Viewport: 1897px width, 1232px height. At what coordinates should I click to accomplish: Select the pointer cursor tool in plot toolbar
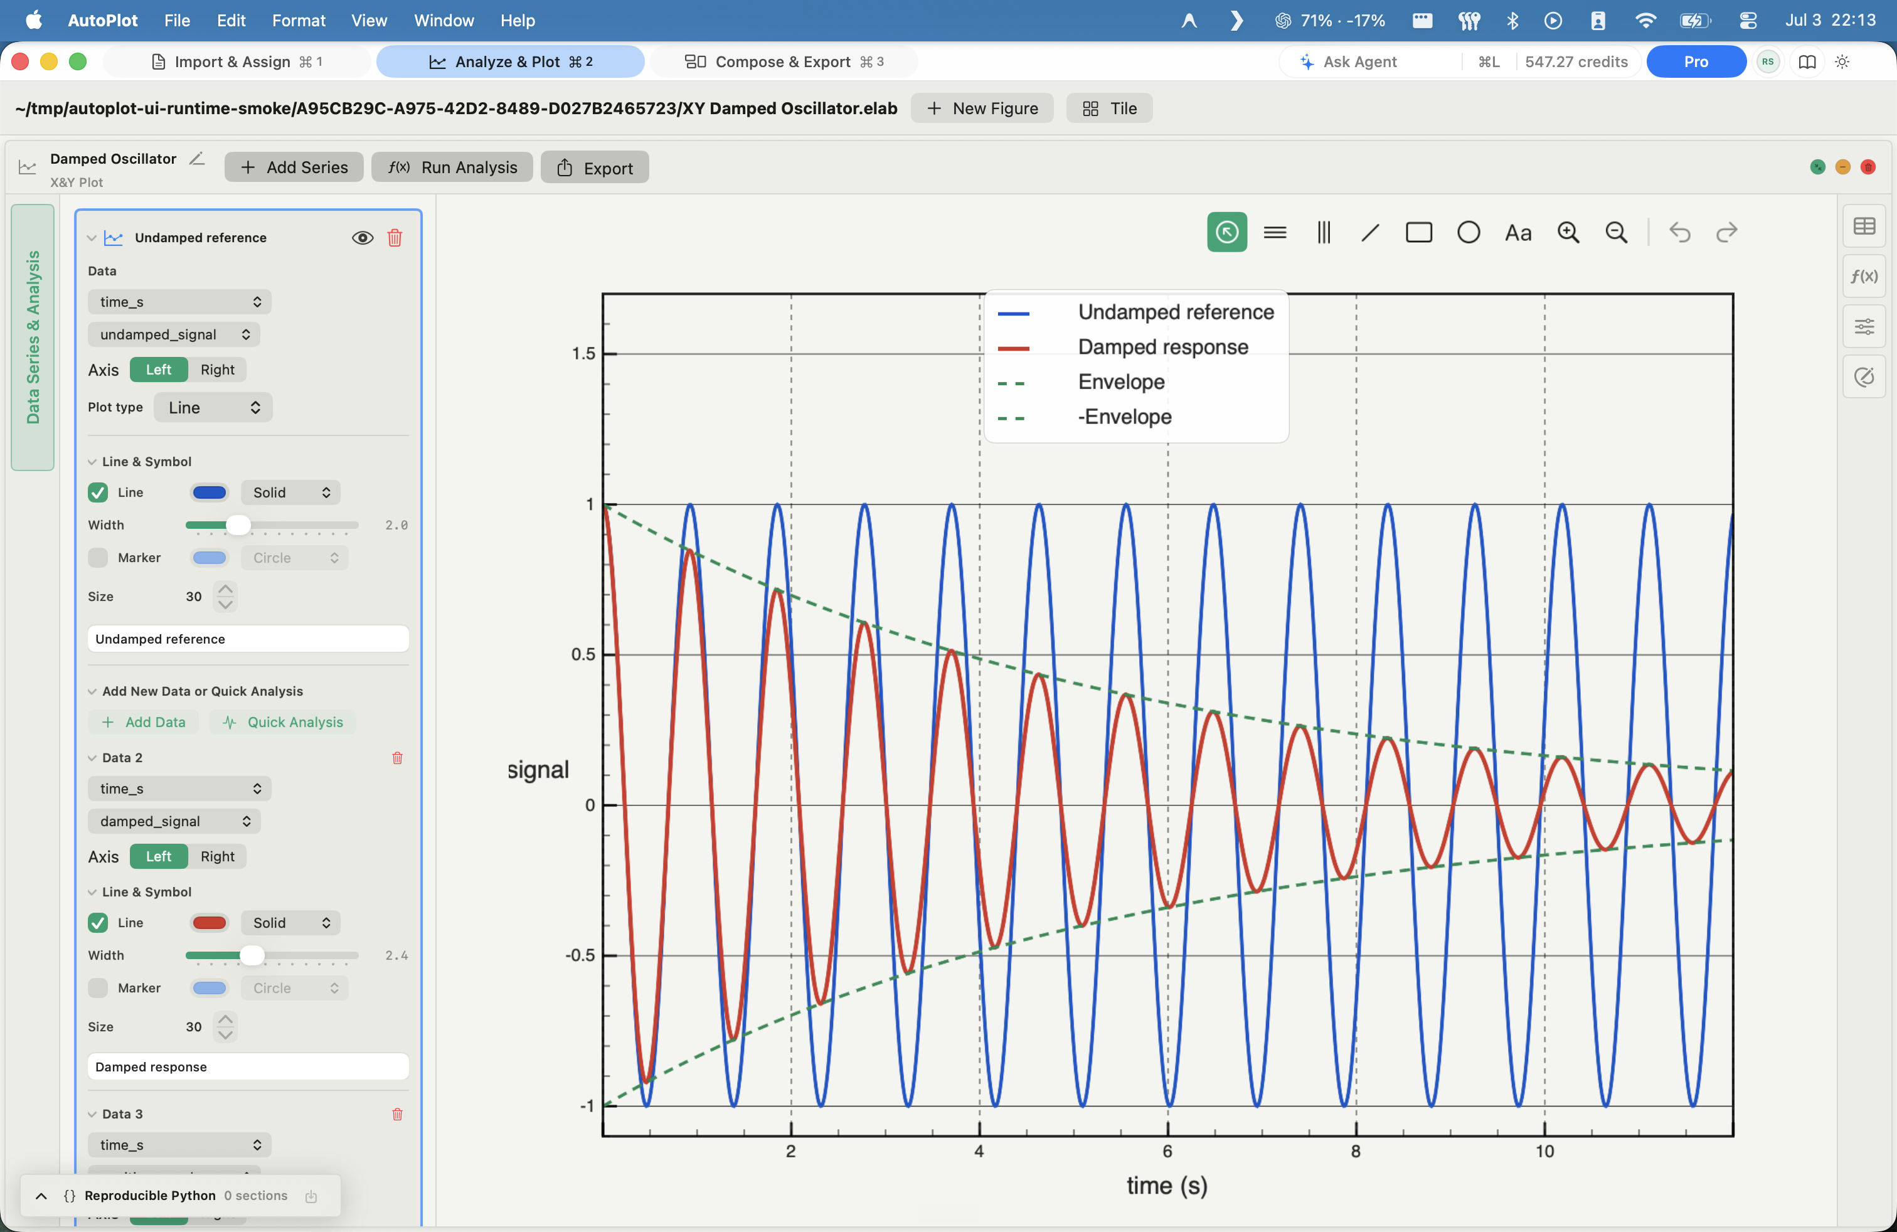(1226, 232)
